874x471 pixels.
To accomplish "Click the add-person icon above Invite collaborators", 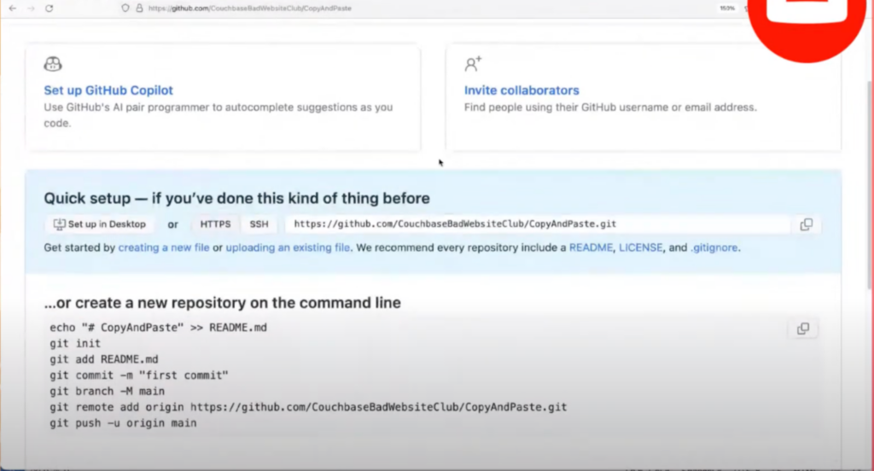I will click(x=473, y=64).
